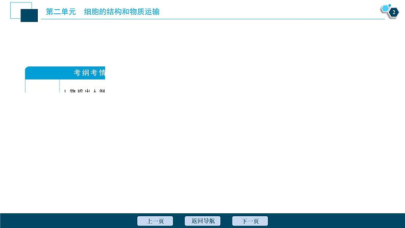
Task: Click the 细胞的结构和物质运输 heading
Action: (x=122, y=12)
